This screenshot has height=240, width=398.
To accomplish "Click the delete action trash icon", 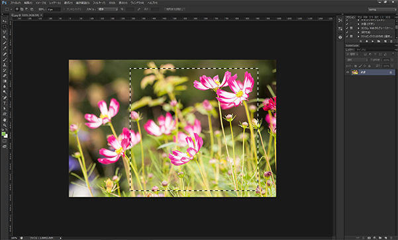I will click(x=391, y=41).
